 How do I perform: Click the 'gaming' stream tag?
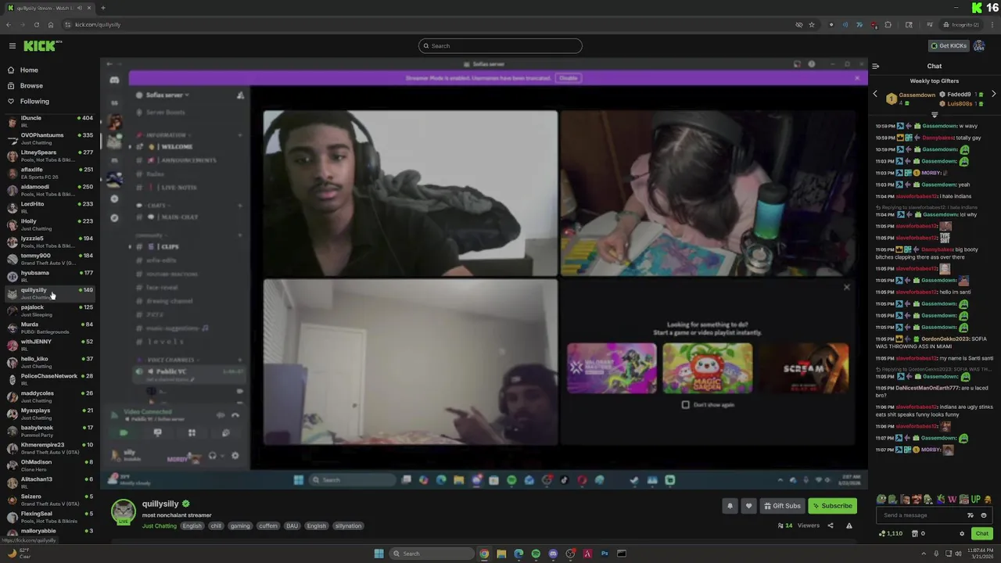(240, 526)
